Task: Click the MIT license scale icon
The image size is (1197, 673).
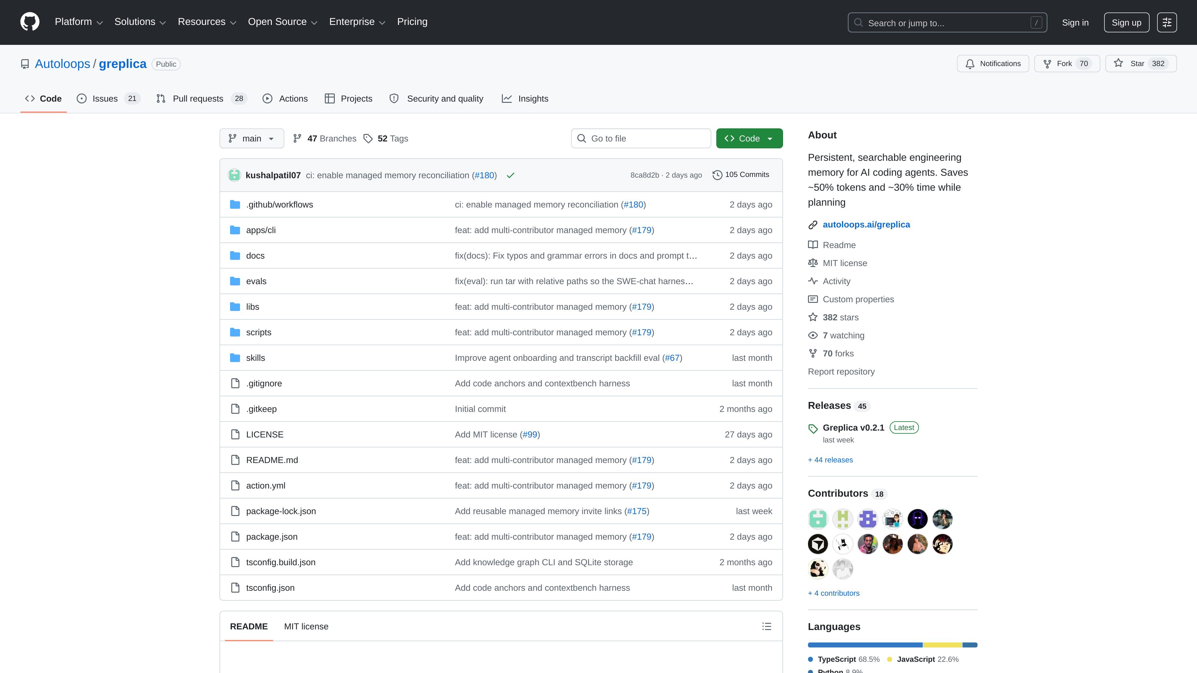Action: (x=813, y=263)
